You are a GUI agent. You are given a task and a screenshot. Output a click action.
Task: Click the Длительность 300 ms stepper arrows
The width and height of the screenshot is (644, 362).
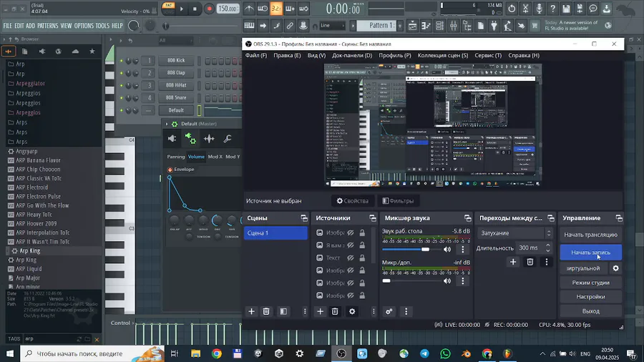click(x=547, y=248)
